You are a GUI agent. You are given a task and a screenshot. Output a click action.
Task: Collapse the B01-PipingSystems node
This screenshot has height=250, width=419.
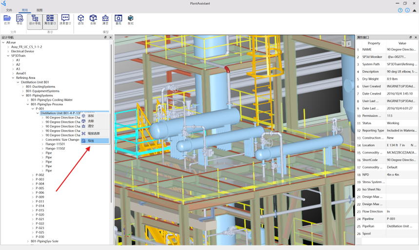(23, 96)
